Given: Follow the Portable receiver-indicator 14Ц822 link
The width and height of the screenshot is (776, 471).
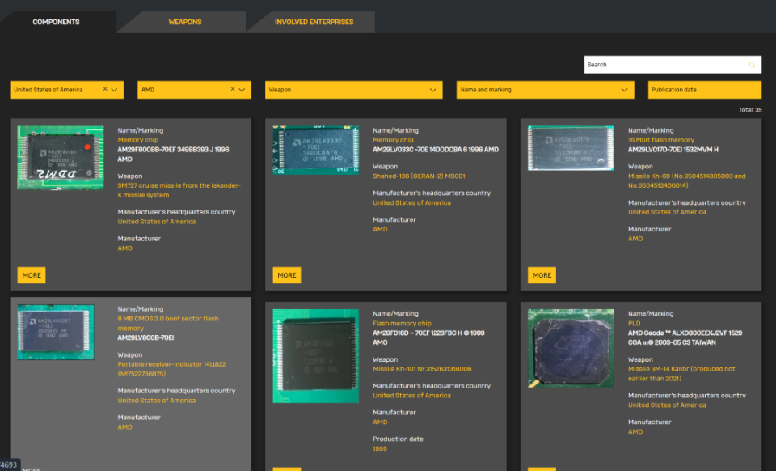Looking at the screenshot, I should pyautogui.click(x=171, y=369).
